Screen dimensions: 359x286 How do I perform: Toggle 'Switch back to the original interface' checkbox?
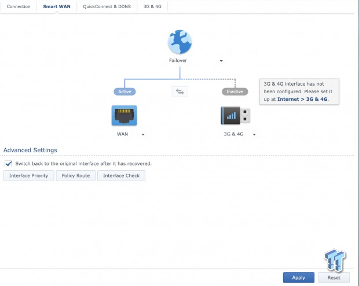point(9,164)
